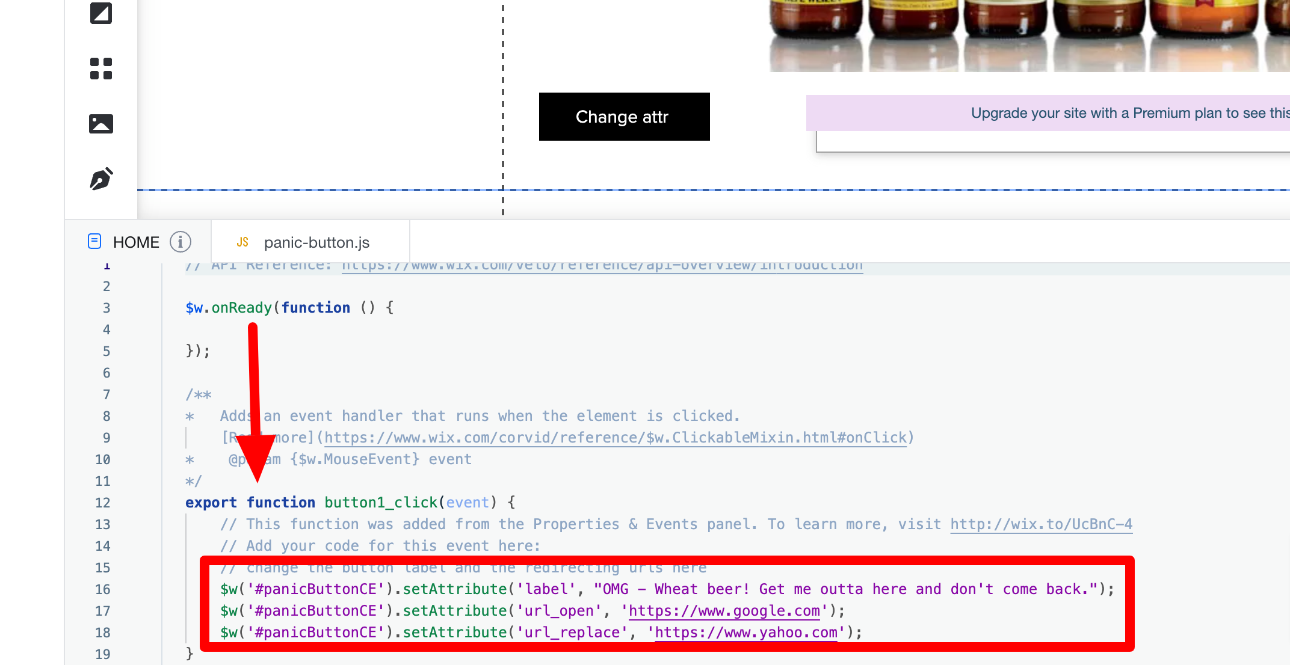Screen dimensions: 1290x665
Task: Click the Upgrade your site Premium banner
Action: coord(1047,113)
